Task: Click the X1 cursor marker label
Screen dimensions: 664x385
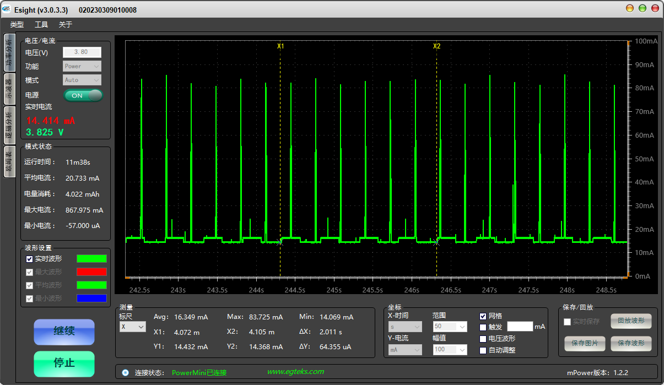Action: click(280, 46)
